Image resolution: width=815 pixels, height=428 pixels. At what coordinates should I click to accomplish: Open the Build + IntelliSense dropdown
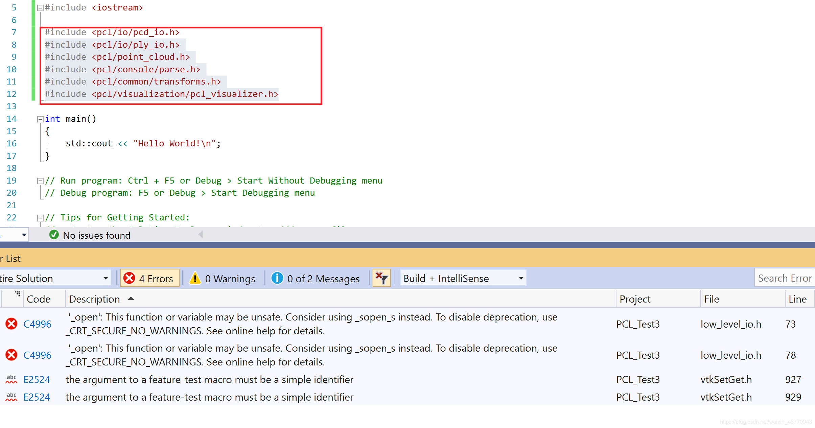click(x=463, y=278)
